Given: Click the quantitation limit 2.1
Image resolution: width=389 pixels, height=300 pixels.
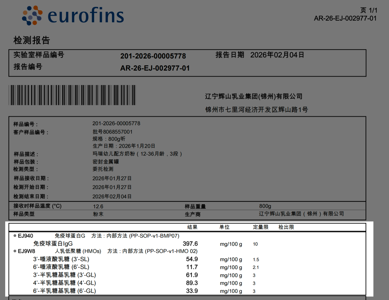Looking at the screenshot, I should click(x=256, y=267).
